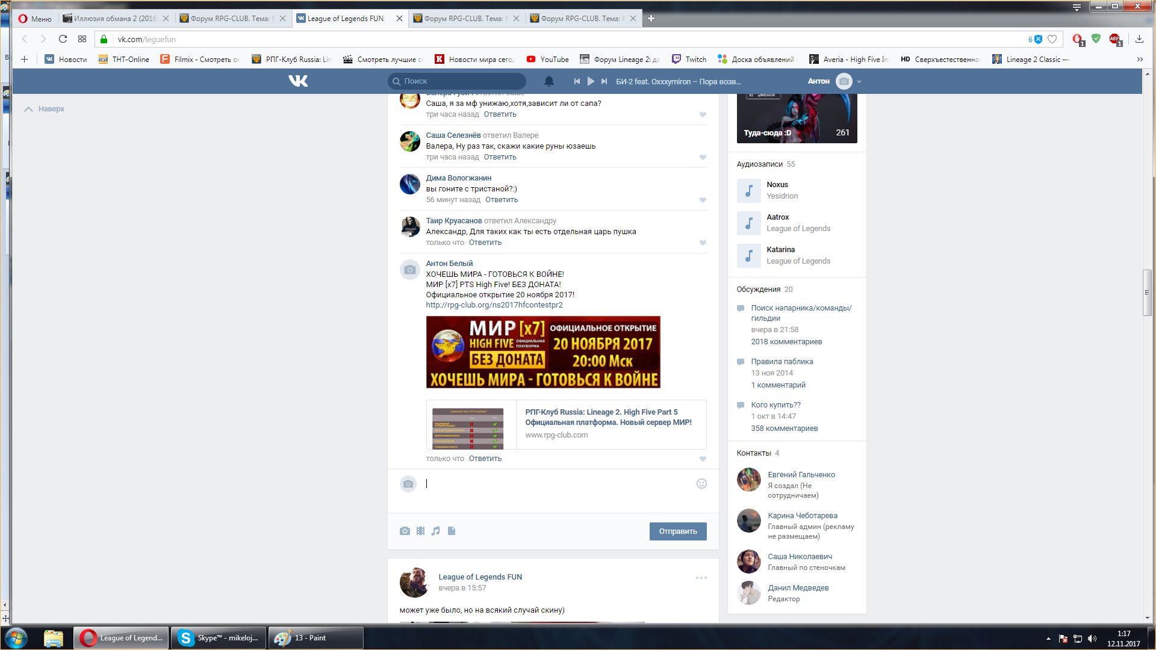Screen dimensions: 1156x650
Task: Open the Opera Меню menu
Action: pyautogui.click(x=34, y=19)
